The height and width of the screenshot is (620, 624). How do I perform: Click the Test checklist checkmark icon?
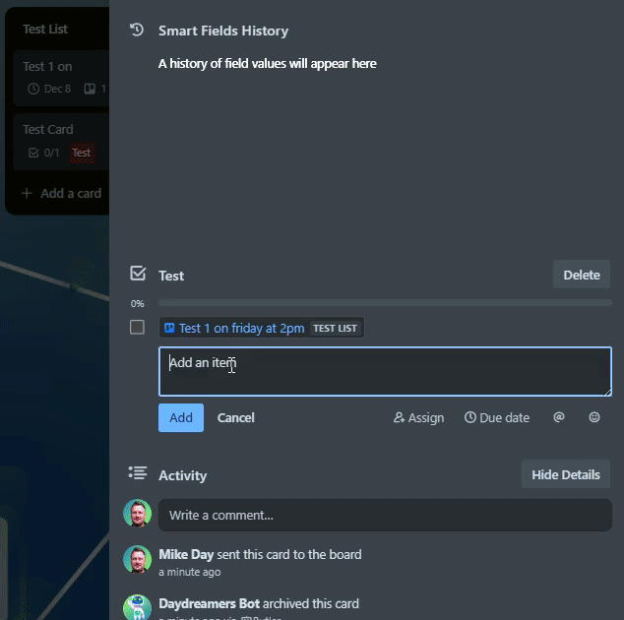pos(138,274)
